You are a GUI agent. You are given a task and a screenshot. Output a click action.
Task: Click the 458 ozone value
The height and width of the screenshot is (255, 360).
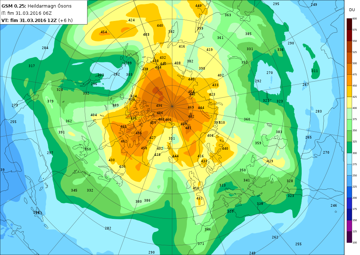(144, 148)
